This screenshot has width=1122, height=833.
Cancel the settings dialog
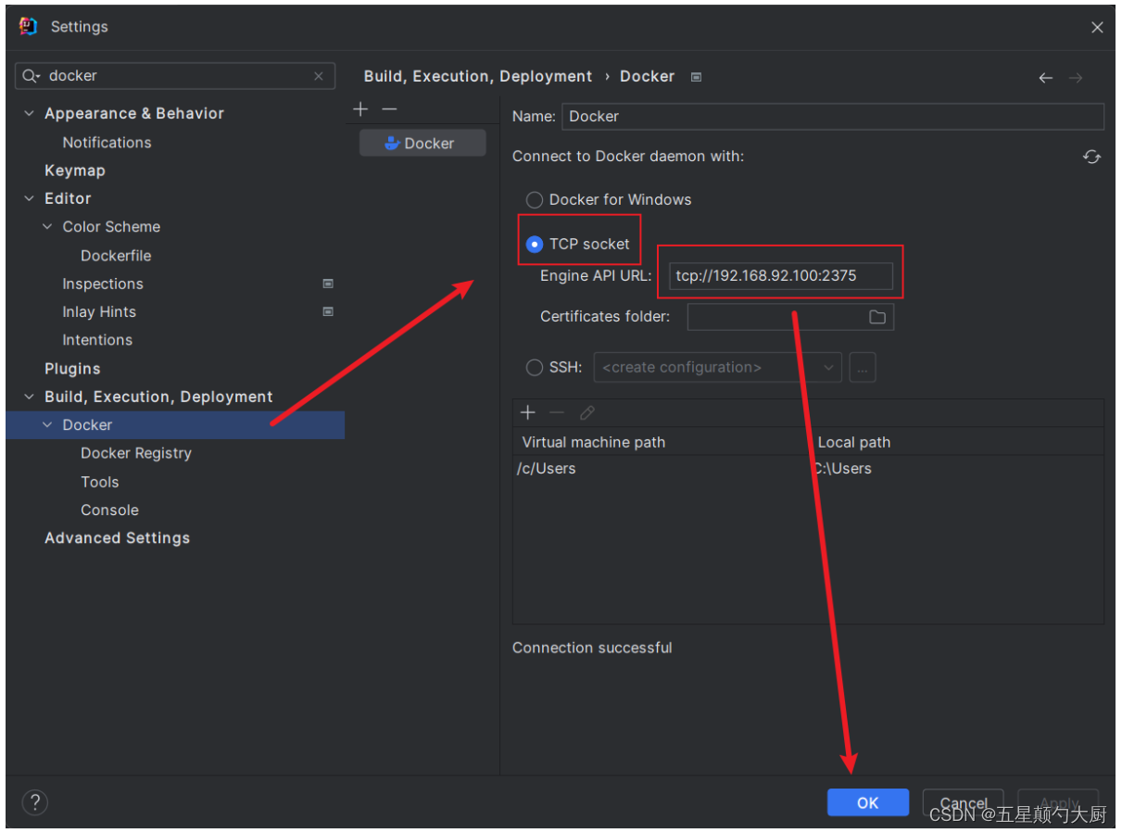[x=963, y=802]
